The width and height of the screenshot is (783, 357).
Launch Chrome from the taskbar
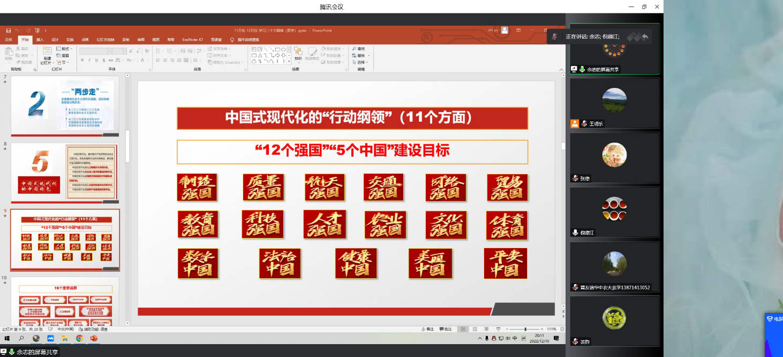[x=79, y=339]
